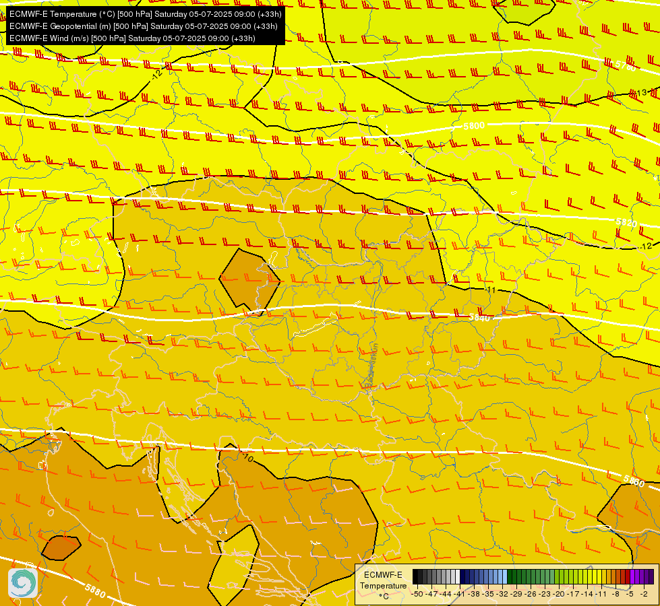Click the ECMWF-E Geopotential title line
The image size is (660, 606).
[x=143, y=26]
